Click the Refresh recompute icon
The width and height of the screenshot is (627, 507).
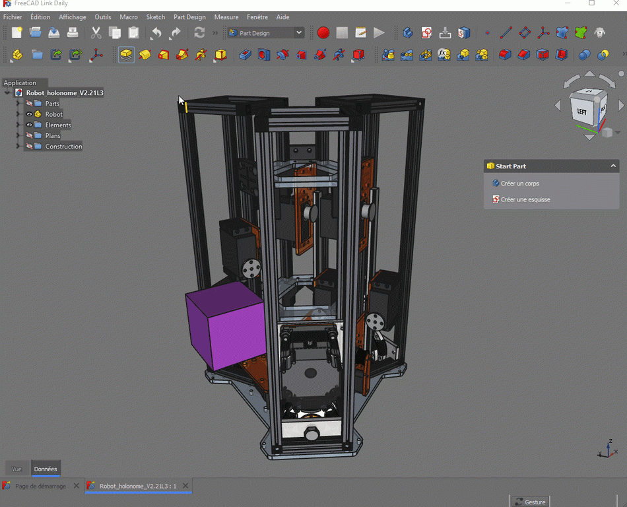[x=199, y=32]
